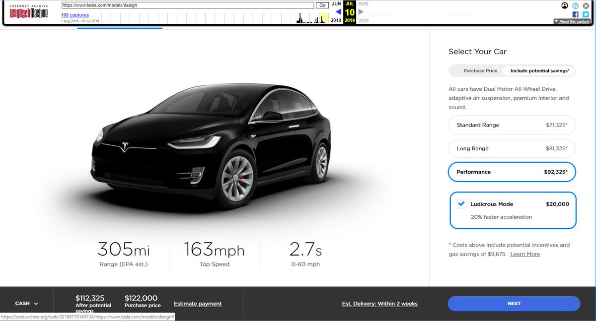Share this capture on Facebook
Image resolution: width=596 pixels, height=321 pixels.
point(575,14)
